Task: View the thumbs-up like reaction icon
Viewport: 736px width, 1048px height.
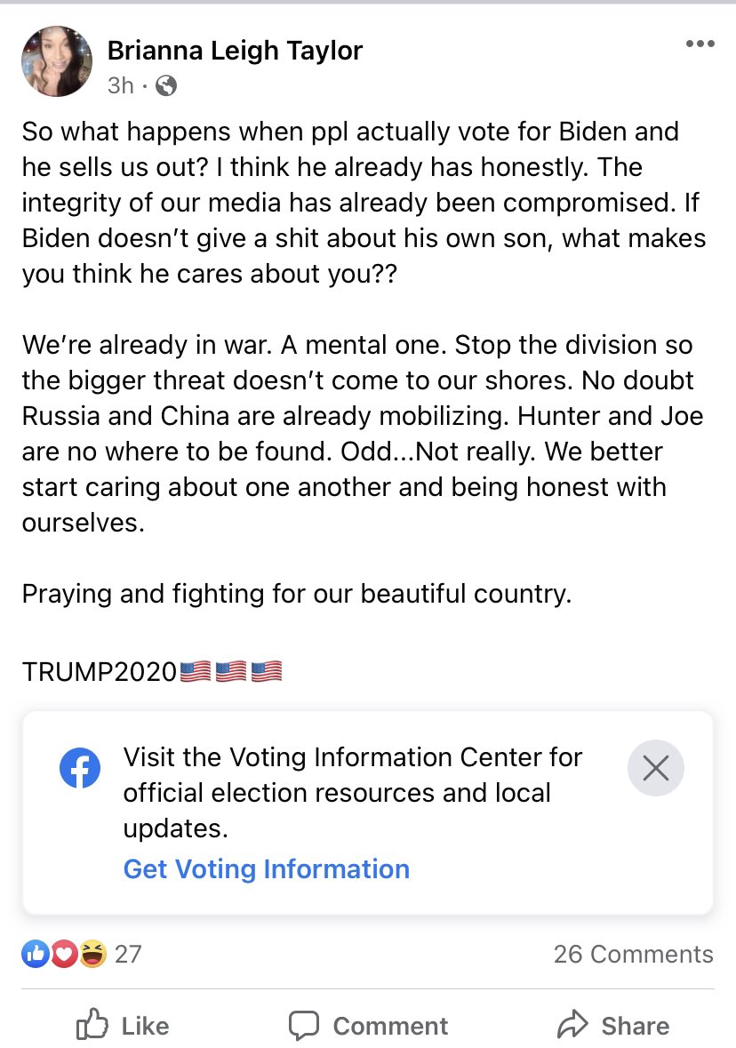Action: [36, 954]
